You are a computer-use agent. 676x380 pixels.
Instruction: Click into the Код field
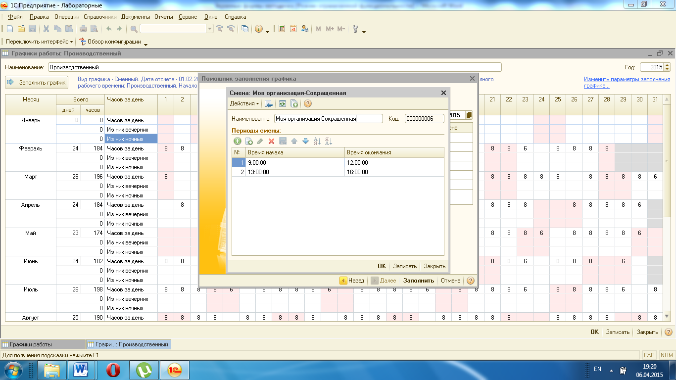click(424, 119)
